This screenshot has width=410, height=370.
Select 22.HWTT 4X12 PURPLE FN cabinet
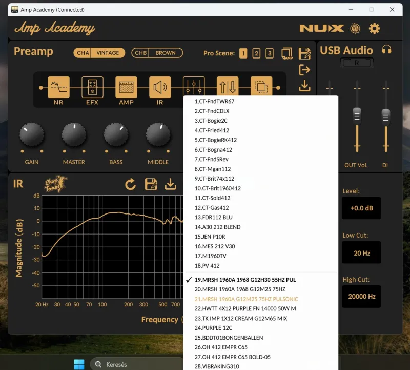click(x=245, y=308)
